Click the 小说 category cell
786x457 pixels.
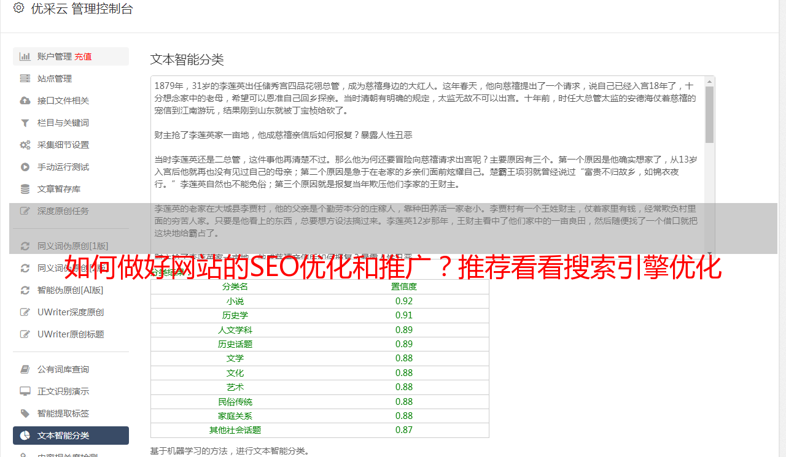[235, 301]
